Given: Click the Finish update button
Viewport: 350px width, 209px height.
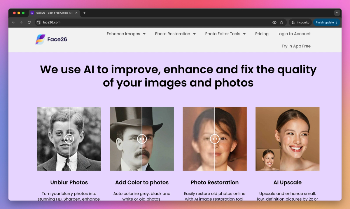Looking at the screenshot, I should tap(325, 22).
